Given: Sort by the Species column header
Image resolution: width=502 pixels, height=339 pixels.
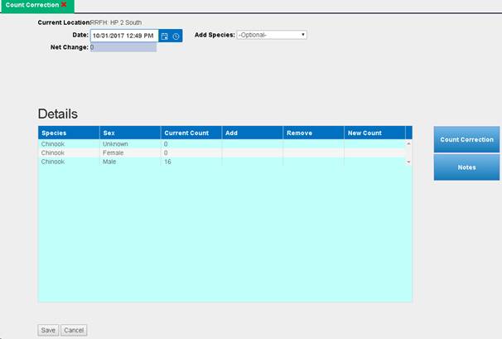Looking at the screenshot, I should (68, 133).
